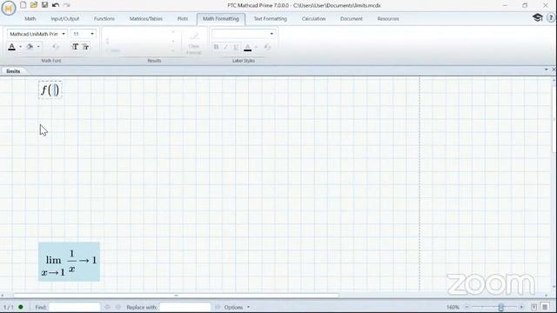Increase math font size with large T

click(75, 47)
